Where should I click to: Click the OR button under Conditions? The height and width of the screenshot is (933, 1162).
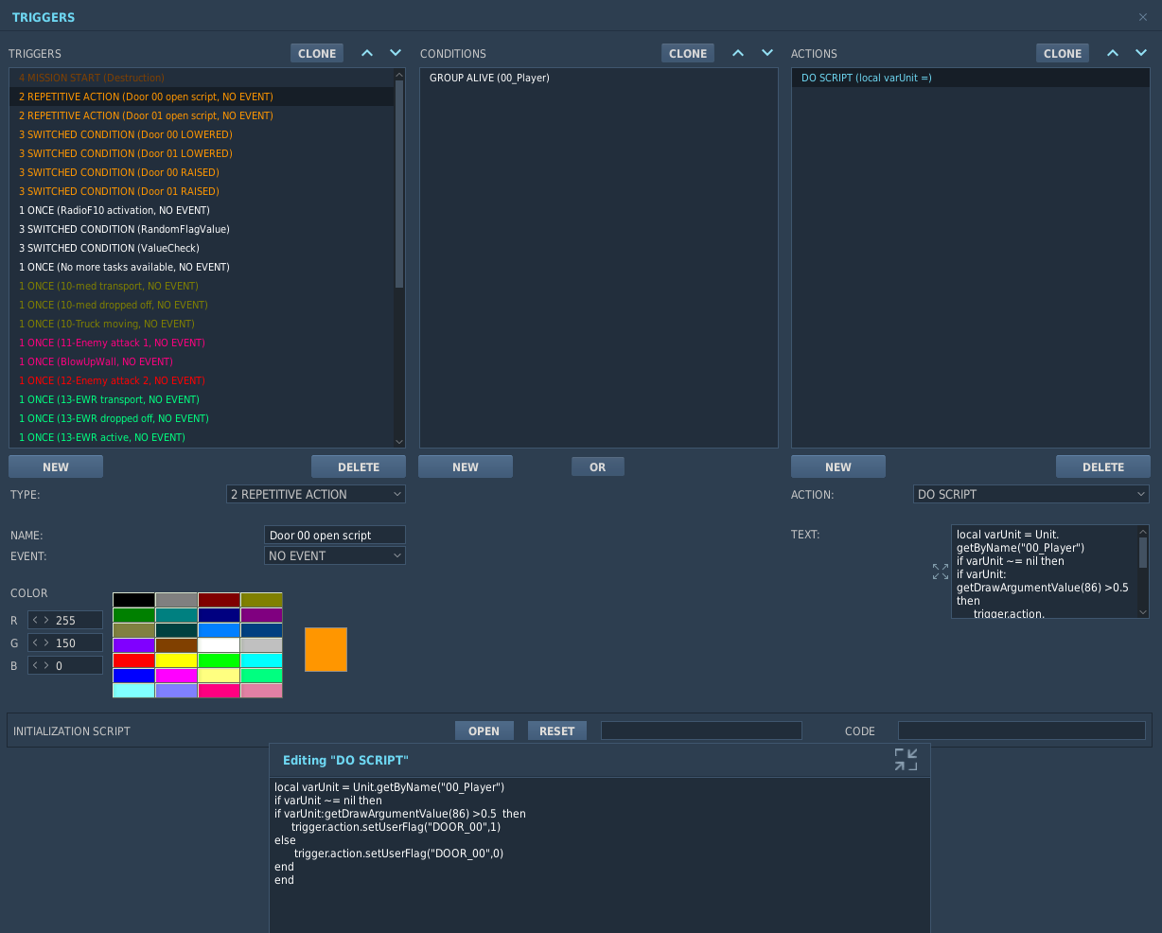(x=598, y=466)
